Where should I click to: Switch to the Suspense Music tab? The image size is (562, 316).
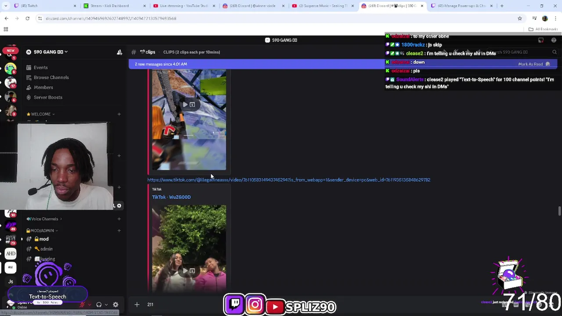(x=322, y=6)
